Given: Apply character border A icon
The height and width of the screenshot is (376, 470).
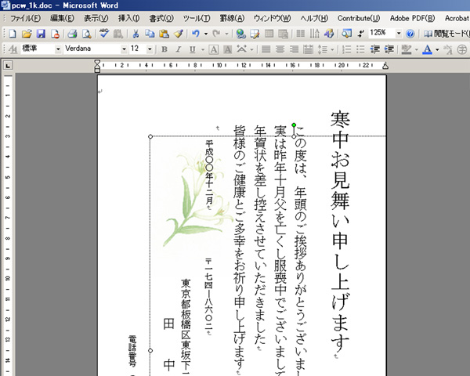Looking at the screenshot, I should point(213,49).
